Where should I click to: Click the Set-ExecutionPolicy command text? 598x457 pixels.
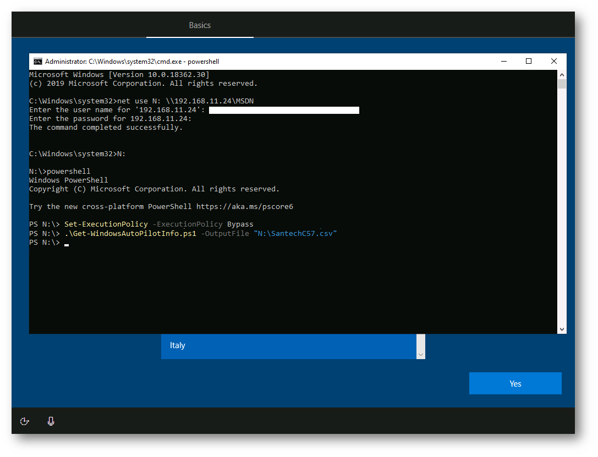pos(106,224)
